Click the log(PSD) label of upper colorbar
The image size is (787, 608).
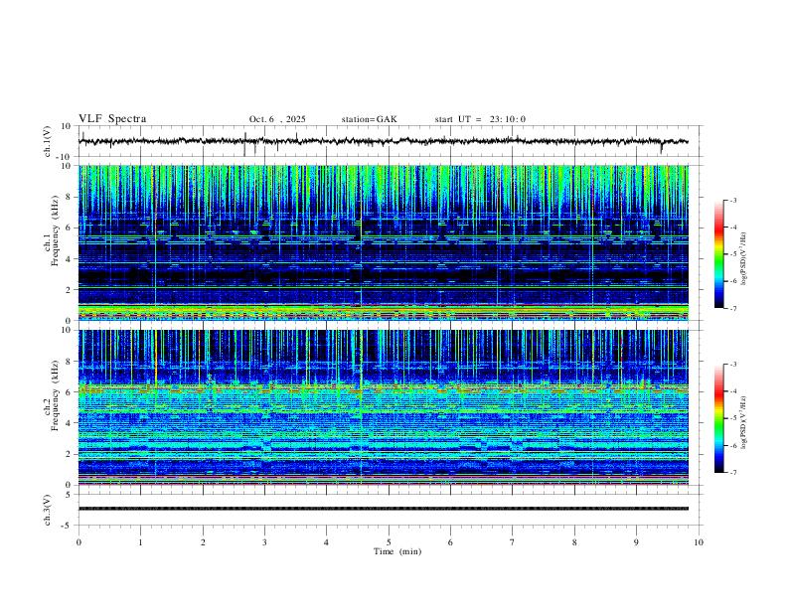[x=743, y=258]
